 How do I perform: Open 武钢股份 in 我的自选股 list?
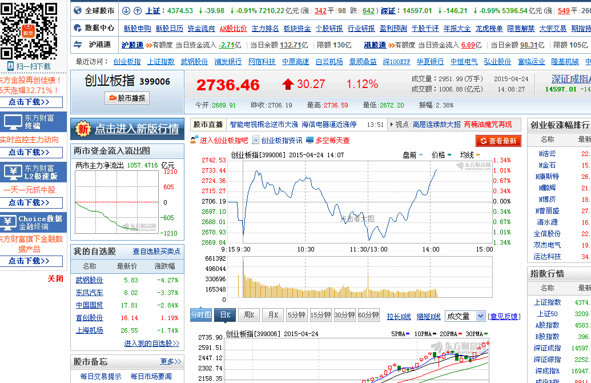point(89,280)
